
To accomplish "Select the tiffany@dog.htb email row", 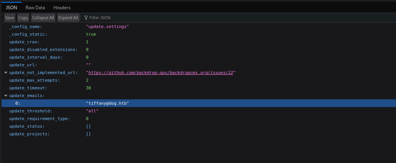I will [108, 104].
